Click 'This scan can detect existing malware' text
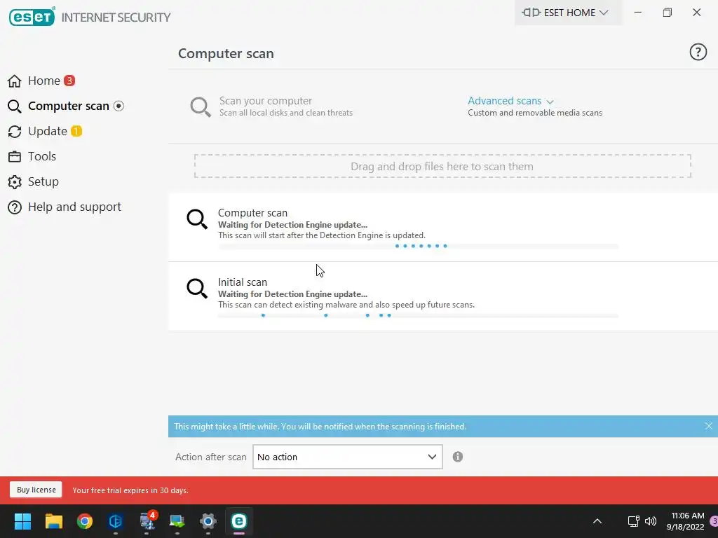 tap(346, 305)
